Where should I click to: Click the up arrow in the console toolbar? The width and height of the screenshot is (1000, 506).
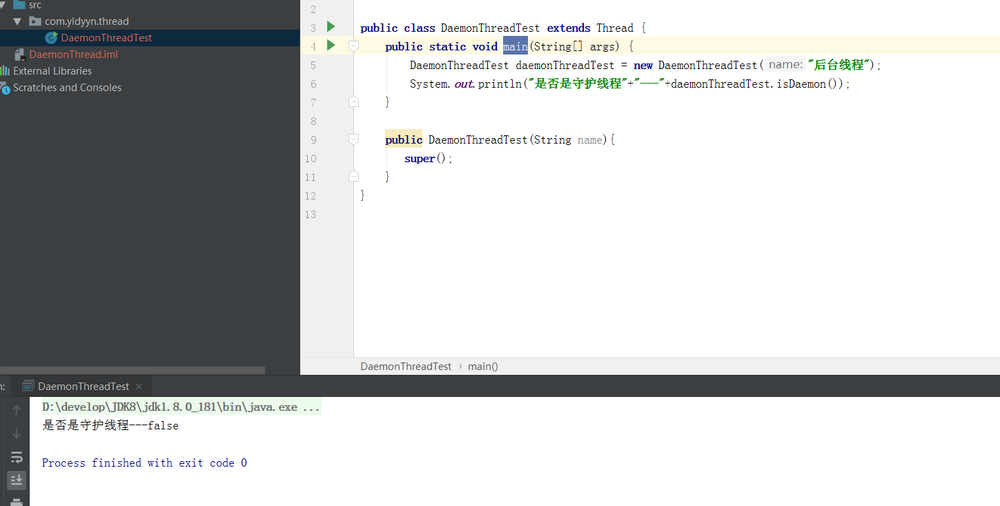17,411
